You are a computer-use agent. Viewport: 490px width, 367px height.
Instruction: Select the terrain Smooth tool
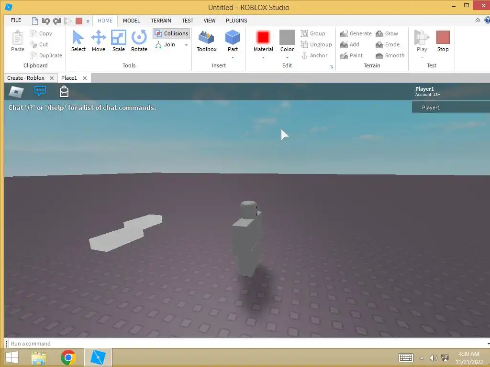click(x=390, y=55)
